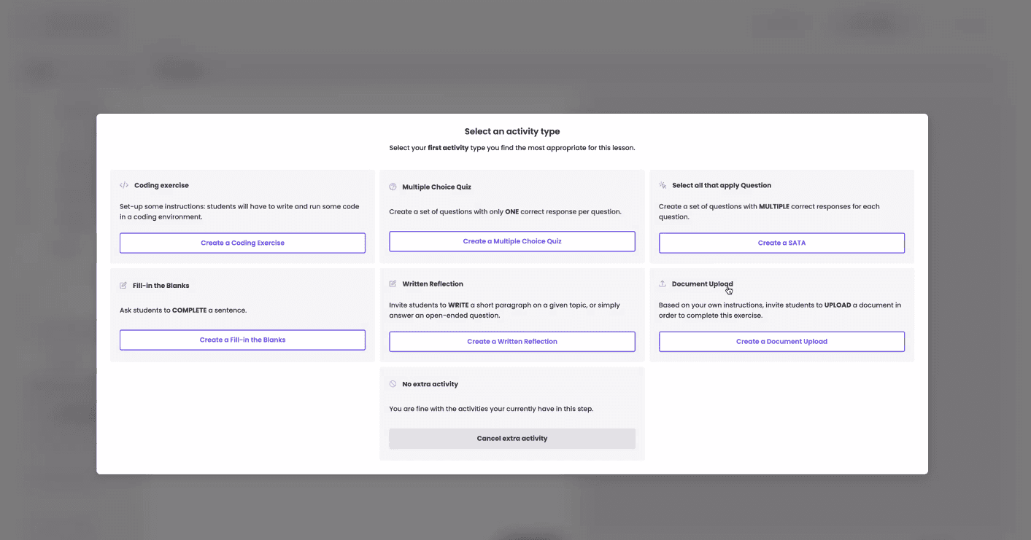Click the pencil icon beside Fill-in the Blanks
1031x540 pixels.
pos(123,286)
